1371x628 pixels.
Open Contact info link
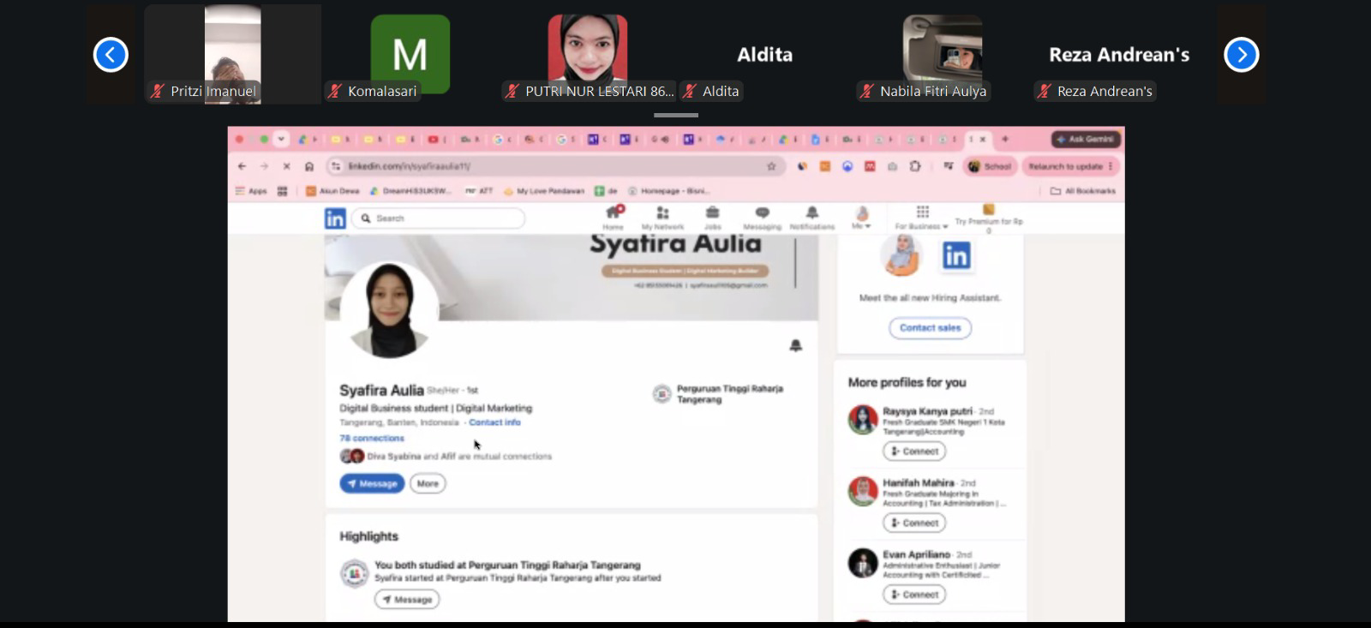tap(494, 422)
